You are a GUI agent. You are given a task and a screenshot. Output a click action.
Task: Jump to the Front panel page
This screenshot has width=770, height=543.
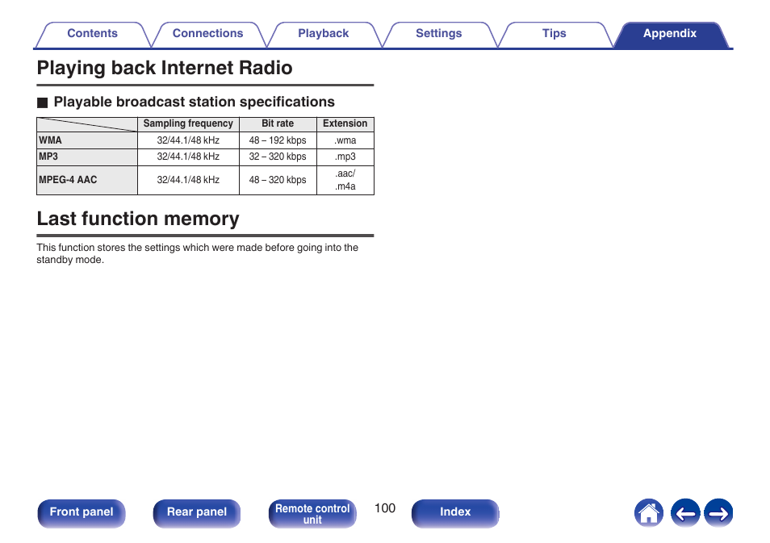coord(82,513)
